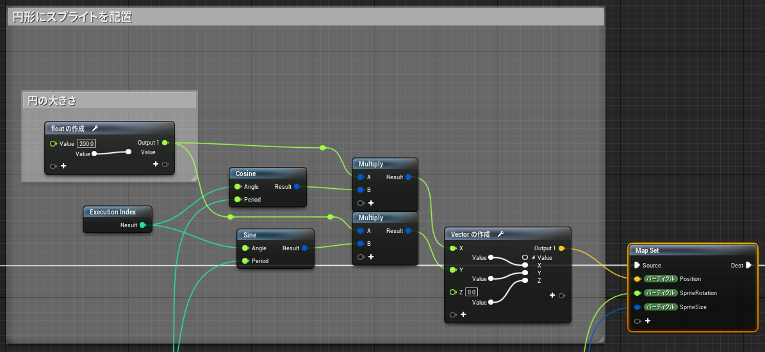Click Output 1 pin on Vector の作成
Screen dimensions: 765x352
[561, 248]
